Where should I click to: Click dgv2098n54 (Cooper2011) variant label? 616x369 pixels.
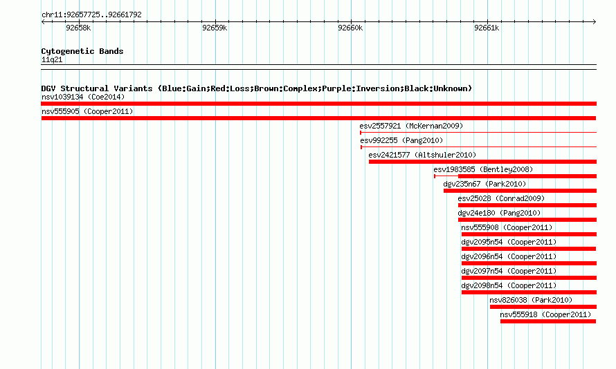[509, 285]
